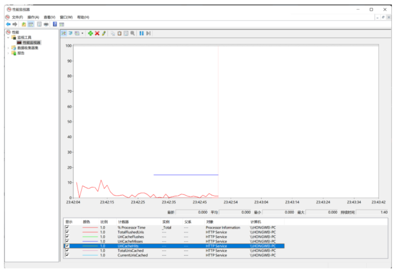Expand the 数据收集器集 tree node
Viewport: 402px width, 271px height.
[8, 48]
